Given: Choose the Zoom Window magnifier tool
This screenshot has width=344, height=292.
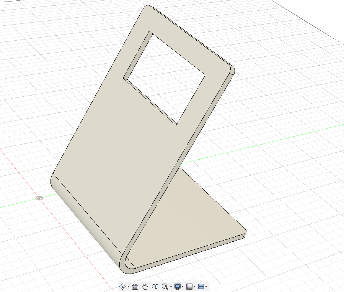Looking at the screenshot, I should [x=165, y=287].
